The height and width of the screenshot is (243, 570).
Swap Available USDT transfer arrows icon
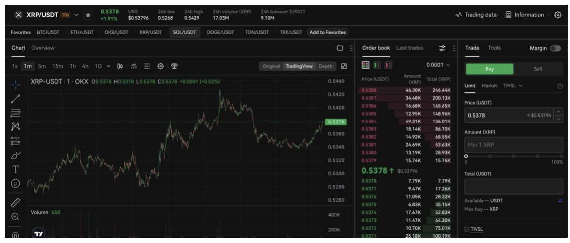560,201
